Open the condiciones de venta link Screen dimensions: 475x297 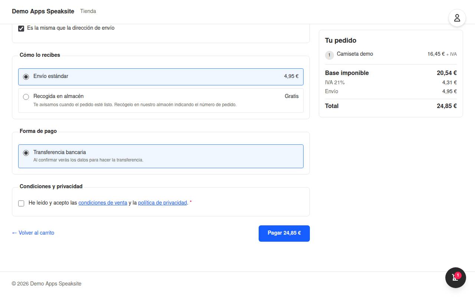pyautogui.click(x=103, y=203)
